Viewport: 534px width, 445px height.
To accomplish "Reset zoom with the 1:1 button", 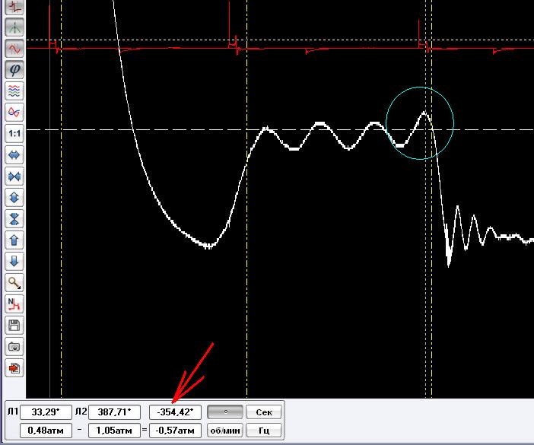I will click(14, 134).
